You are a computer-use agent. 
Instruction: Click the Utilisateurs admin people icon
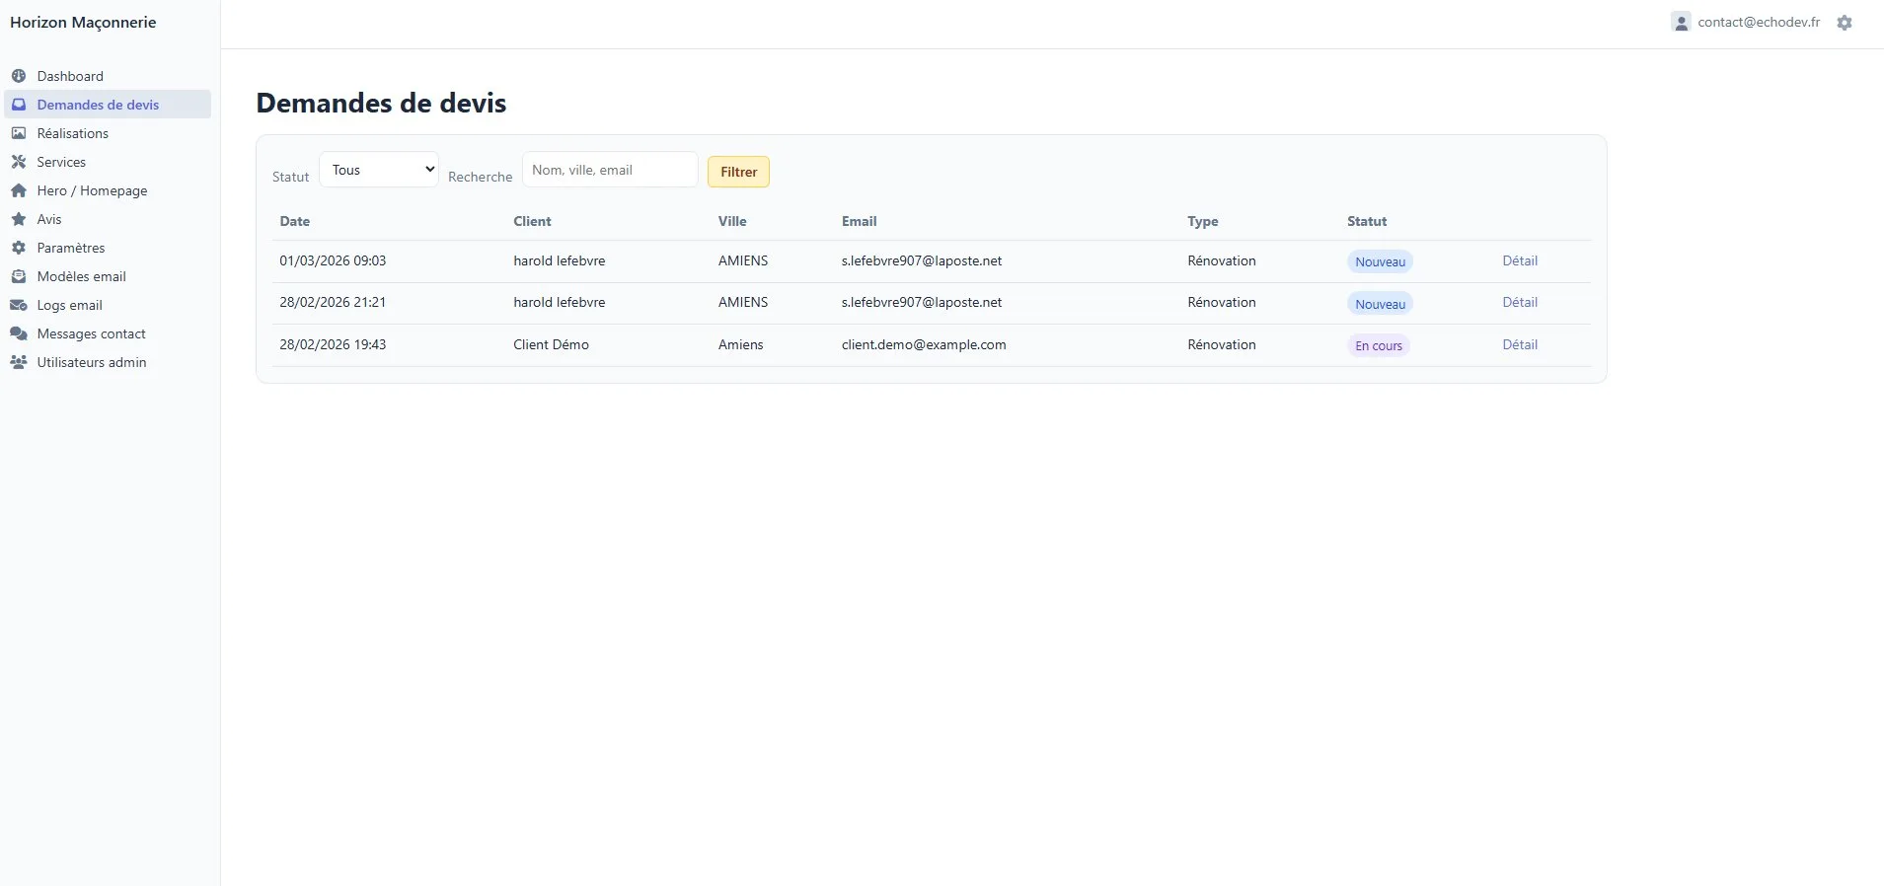click(x=19, y=362)
